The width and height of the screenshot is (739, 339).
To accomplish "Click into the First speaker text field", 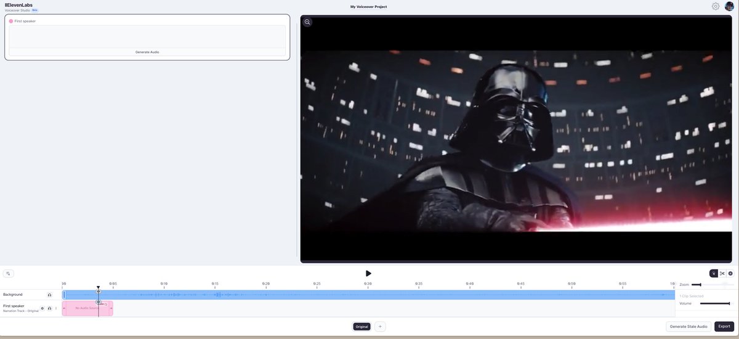I will click(147, 36).
